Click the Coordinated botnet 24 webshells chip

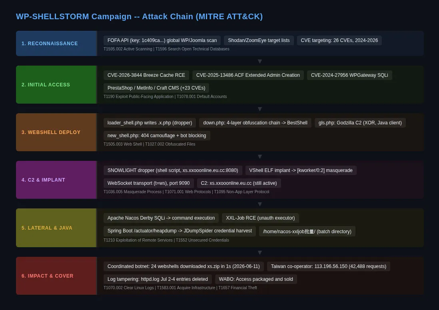click(x=184, y=266)
